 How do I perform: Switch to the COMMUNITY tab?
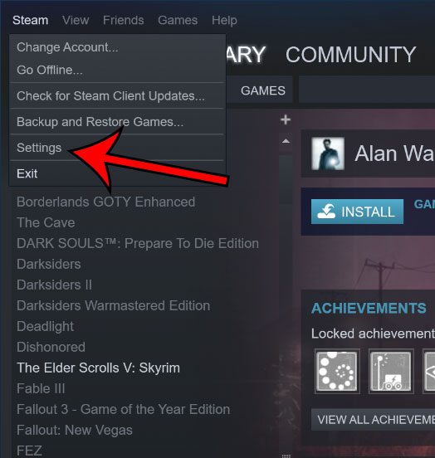pyautogui.click(x=351, y=55)
